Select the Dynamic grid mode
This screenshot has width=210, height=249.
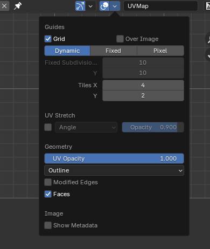click(x=67, y=51)
